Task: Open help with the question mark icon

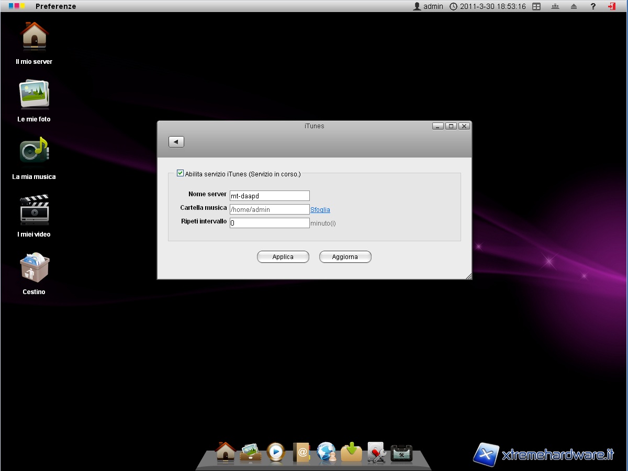Action: point(593,6)
